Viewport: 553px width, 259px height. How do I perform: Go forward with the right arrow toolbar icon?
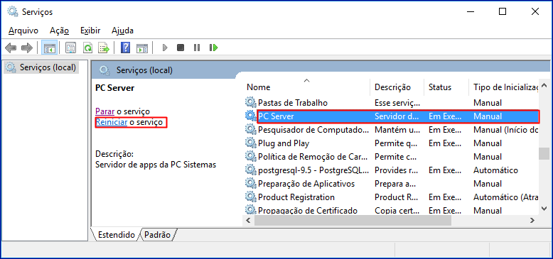(x=27, y=48)
